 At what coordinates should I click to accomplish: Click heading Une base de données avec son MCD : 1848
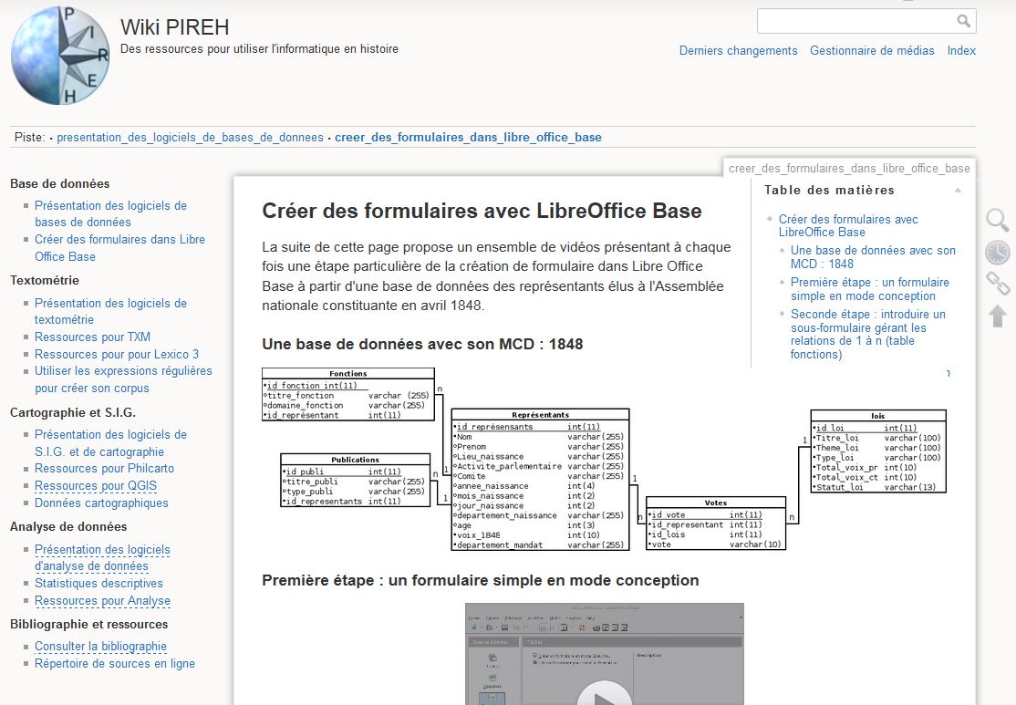[x=422, y=344]
